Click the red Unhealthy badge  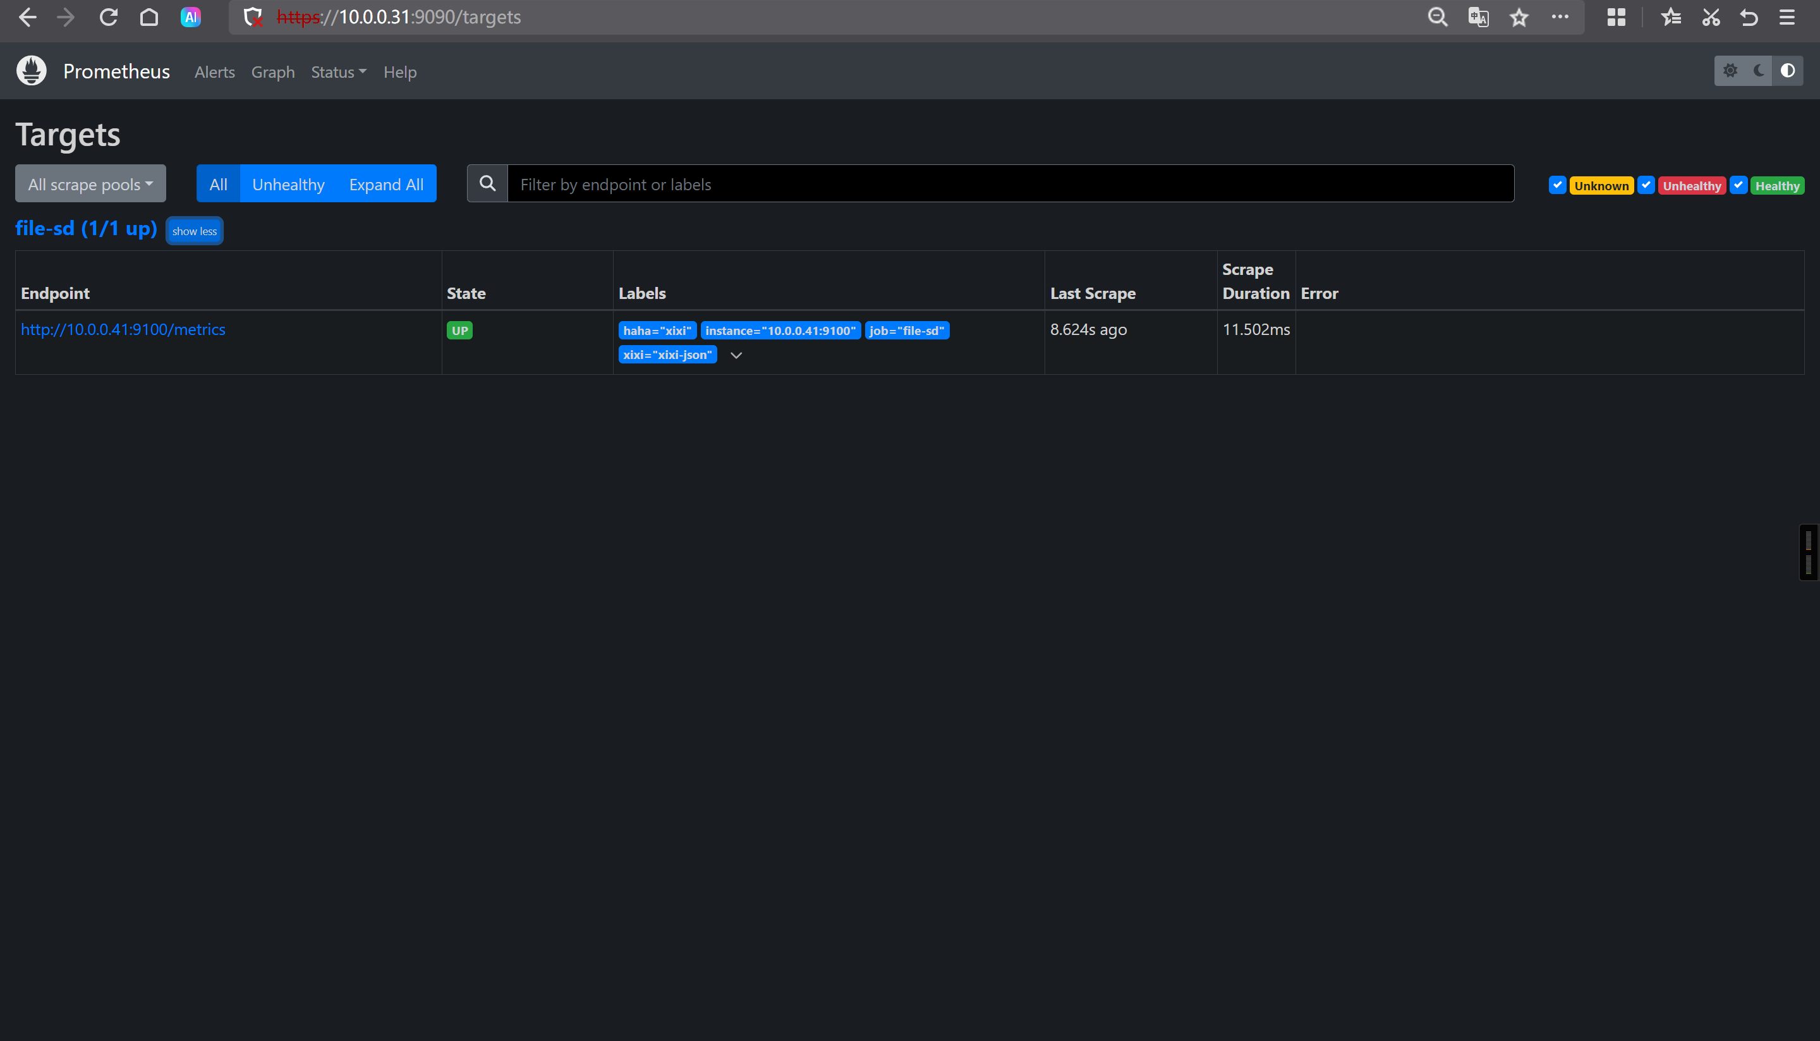[1692, 186]
